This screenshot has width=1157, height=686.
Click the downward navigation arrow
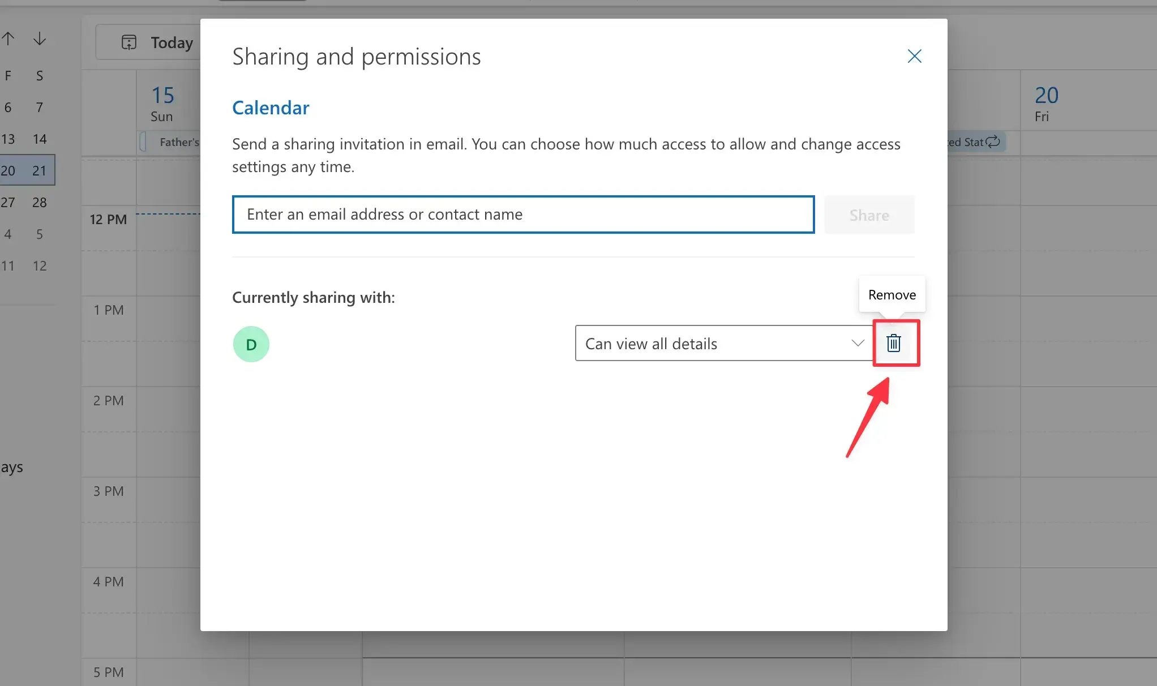(39, 38)
